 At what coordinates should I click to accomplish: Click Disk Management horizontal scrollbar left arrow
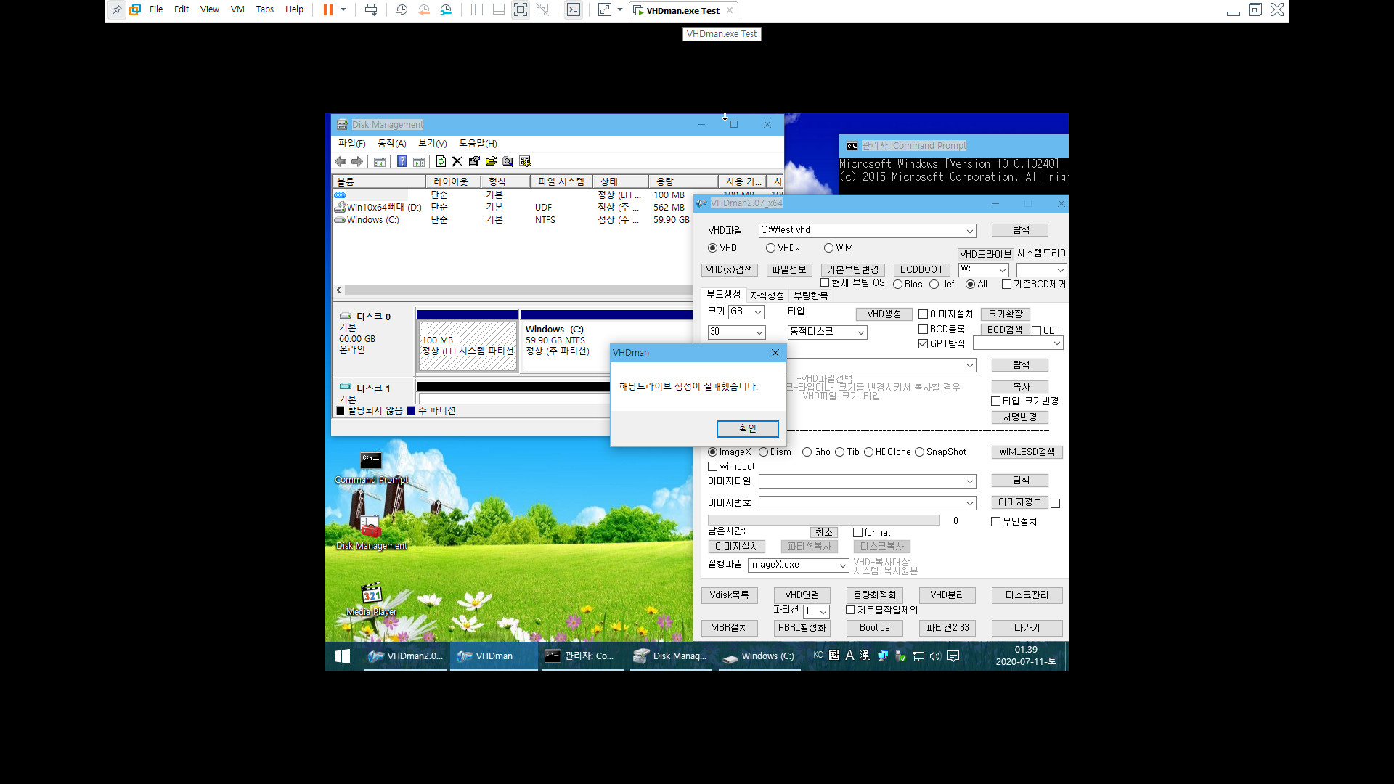(x=338, y=290)
